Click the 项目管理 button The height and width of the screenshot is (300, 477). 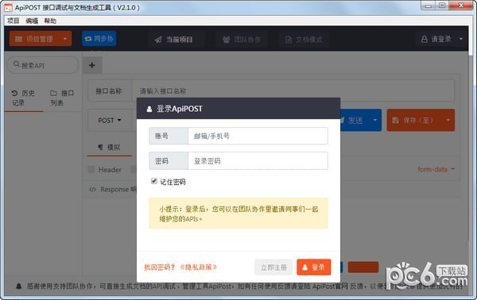click(41, 39)
